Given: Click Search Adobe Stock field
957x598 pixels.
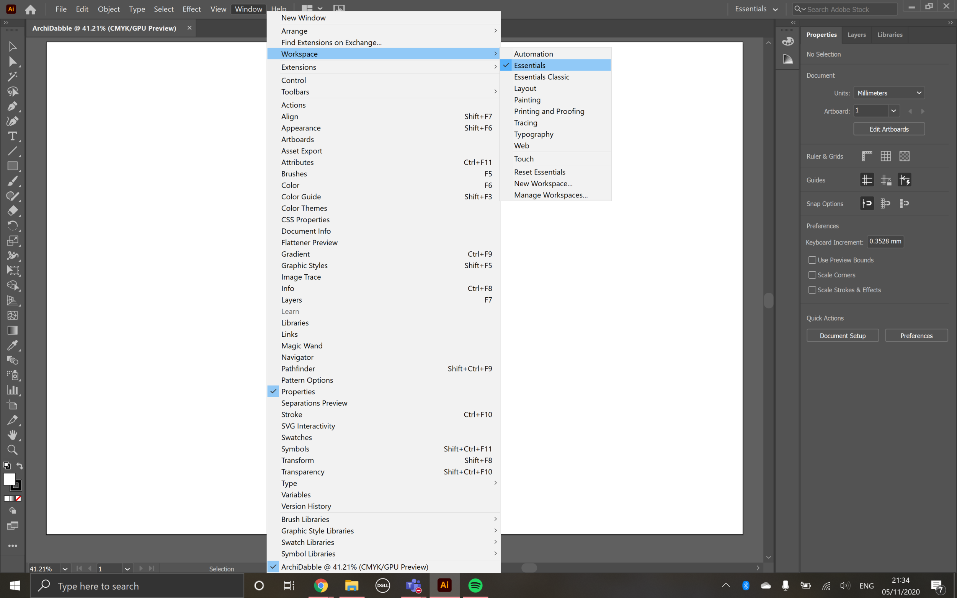Looking at the screenshot, I should click(x=844, y=9).
